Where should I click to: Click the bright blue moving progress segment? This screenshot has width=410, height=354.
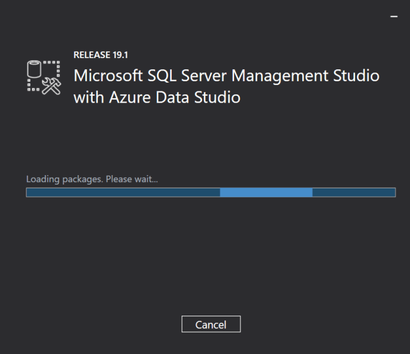pyautogui.click(x=266, y=192)
